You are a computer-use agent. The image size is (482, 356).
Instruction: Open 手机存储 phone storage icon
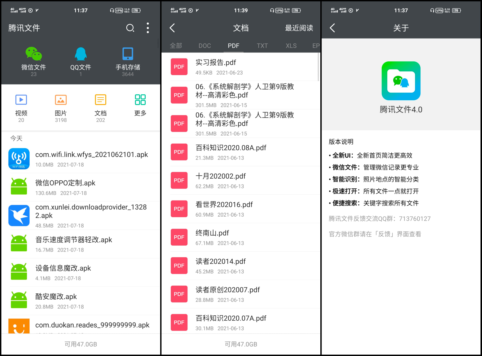[x=128, y=54]
